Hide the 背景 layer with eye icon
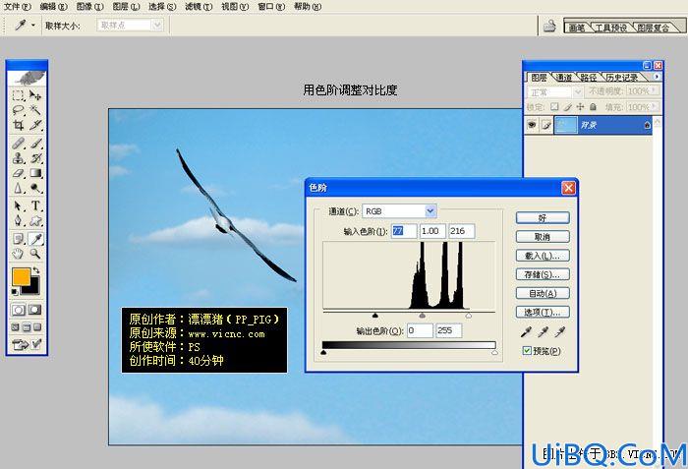Image resolution: width=688 pixels, height=469 pixels. coord(532,125)
